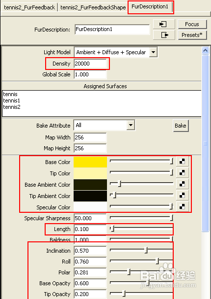211x299 pixels.
Task: Click the Tip Color pale yellow swatch
Action: pos(90,173)
